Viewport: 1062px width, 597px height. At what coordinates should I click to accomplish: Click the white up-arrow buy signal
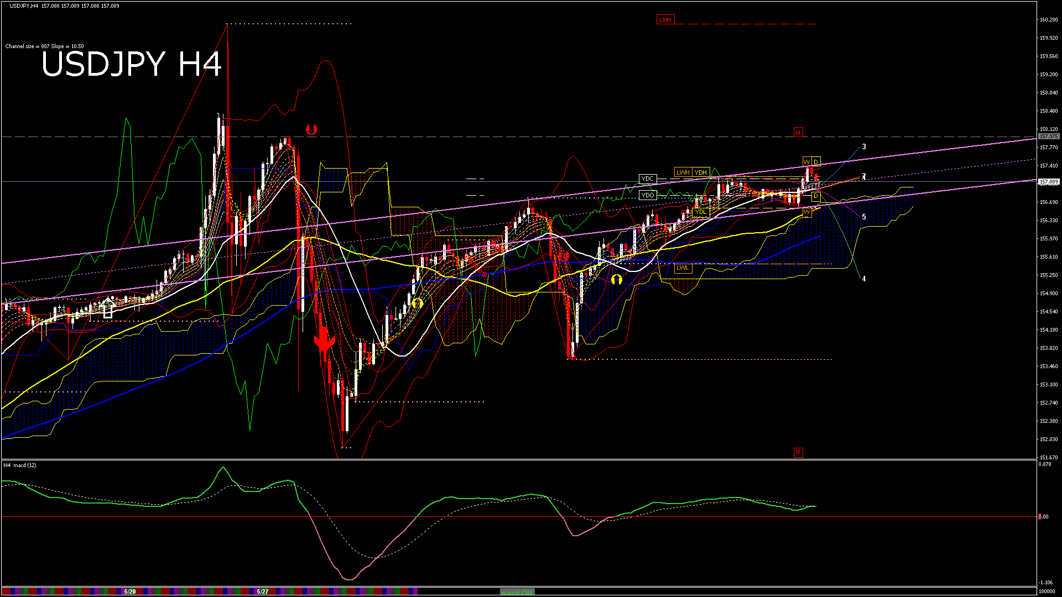tap(108, 307)
